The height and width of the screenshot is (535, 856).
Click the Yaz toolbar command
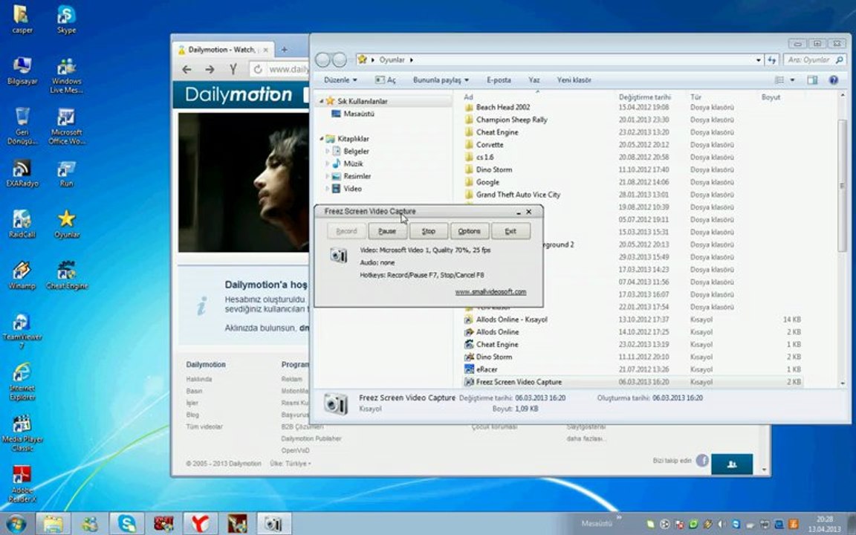point(534,80)
